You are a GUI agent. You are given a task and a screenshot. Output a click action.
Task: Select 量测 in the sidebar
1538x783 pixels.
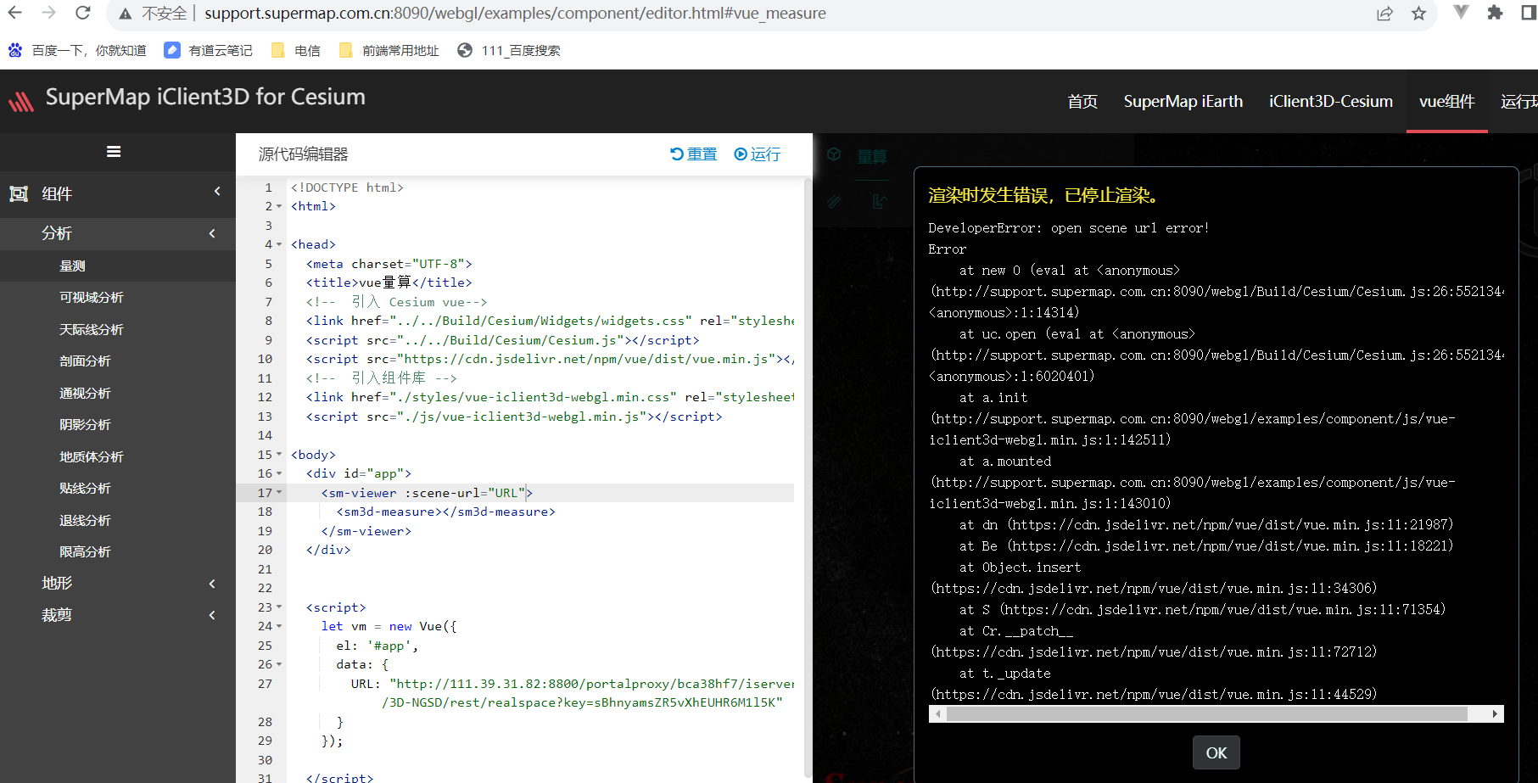pyautogui.click(x=72, y=266)
